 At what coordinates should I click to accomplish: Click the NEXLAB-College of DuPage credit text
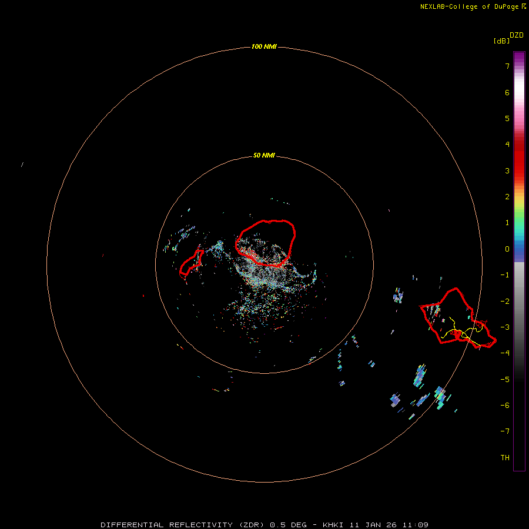473,6
